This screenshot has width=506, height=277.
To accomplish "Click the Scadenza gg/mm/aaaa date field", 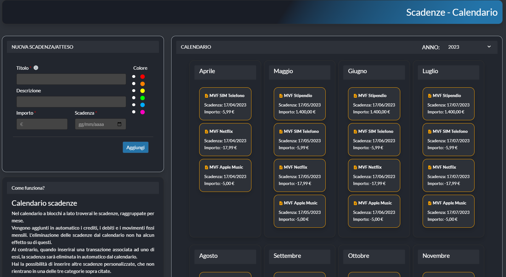I will tap(100, 124).
